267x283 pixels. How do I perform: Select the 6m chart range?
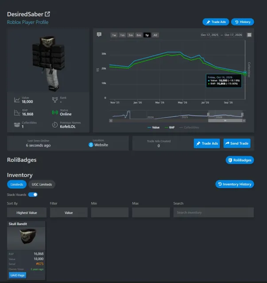139,35
